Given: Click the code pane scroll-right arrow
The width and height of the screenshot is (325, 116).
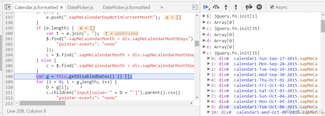Looking at the screenshot, I should [191, 103].
